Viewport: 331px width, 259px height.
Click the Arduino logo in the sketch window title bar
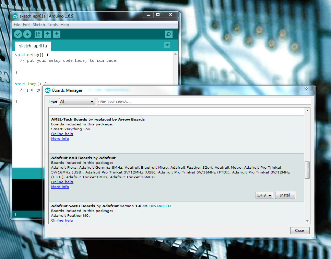click(x=15, y=16)
